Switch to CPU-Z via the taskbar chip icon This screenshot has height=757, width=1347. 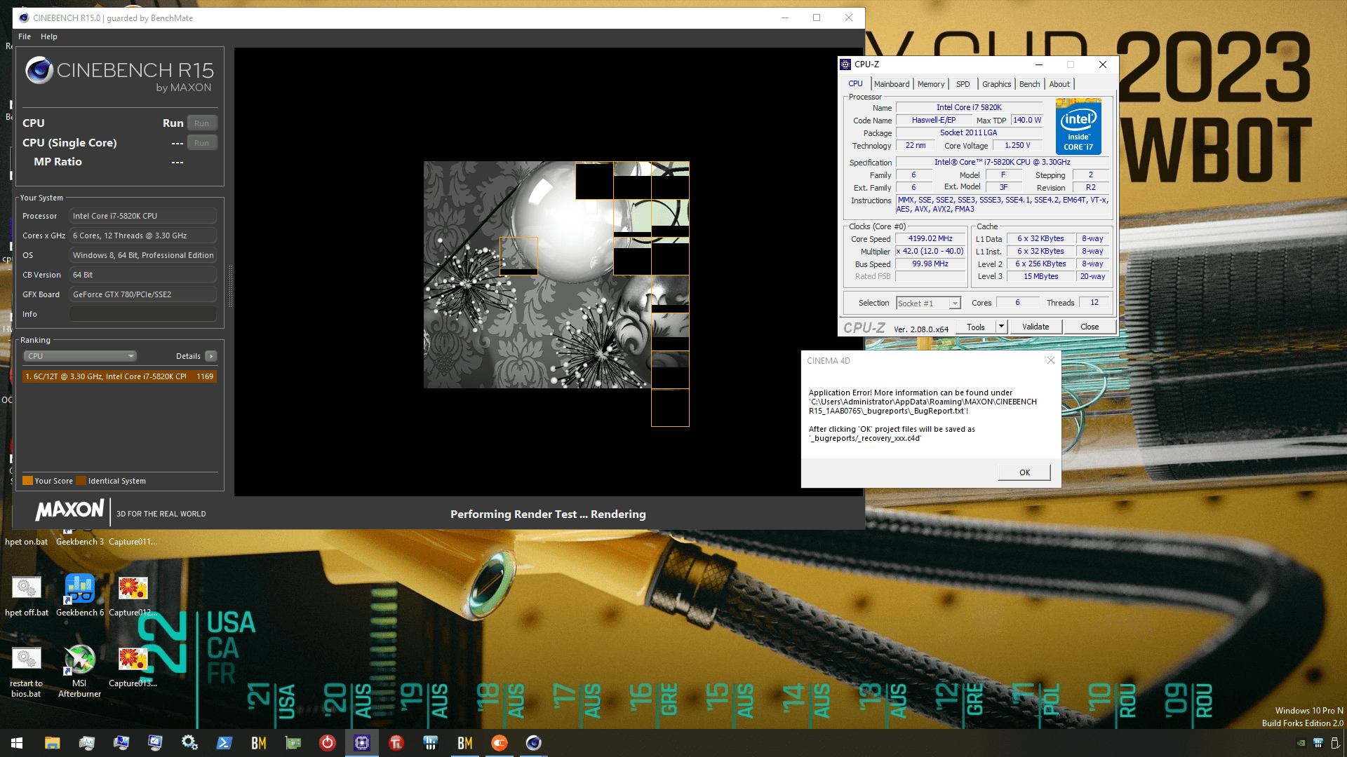(361, 743)
